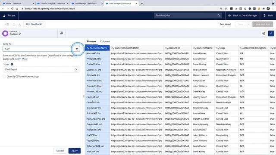
Task: Click the Prospecting stage cell
Action: pyautogui.click(x=226, y=135)
